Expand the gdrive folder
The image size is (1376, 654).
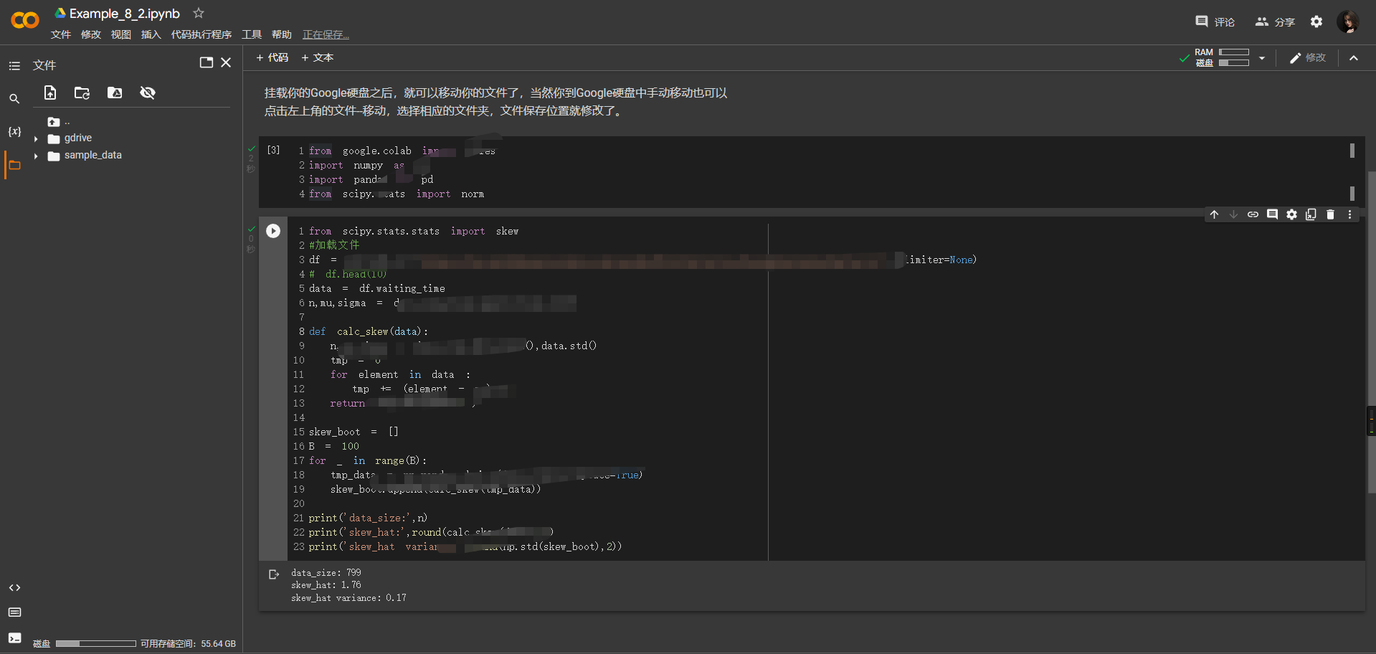35,138
